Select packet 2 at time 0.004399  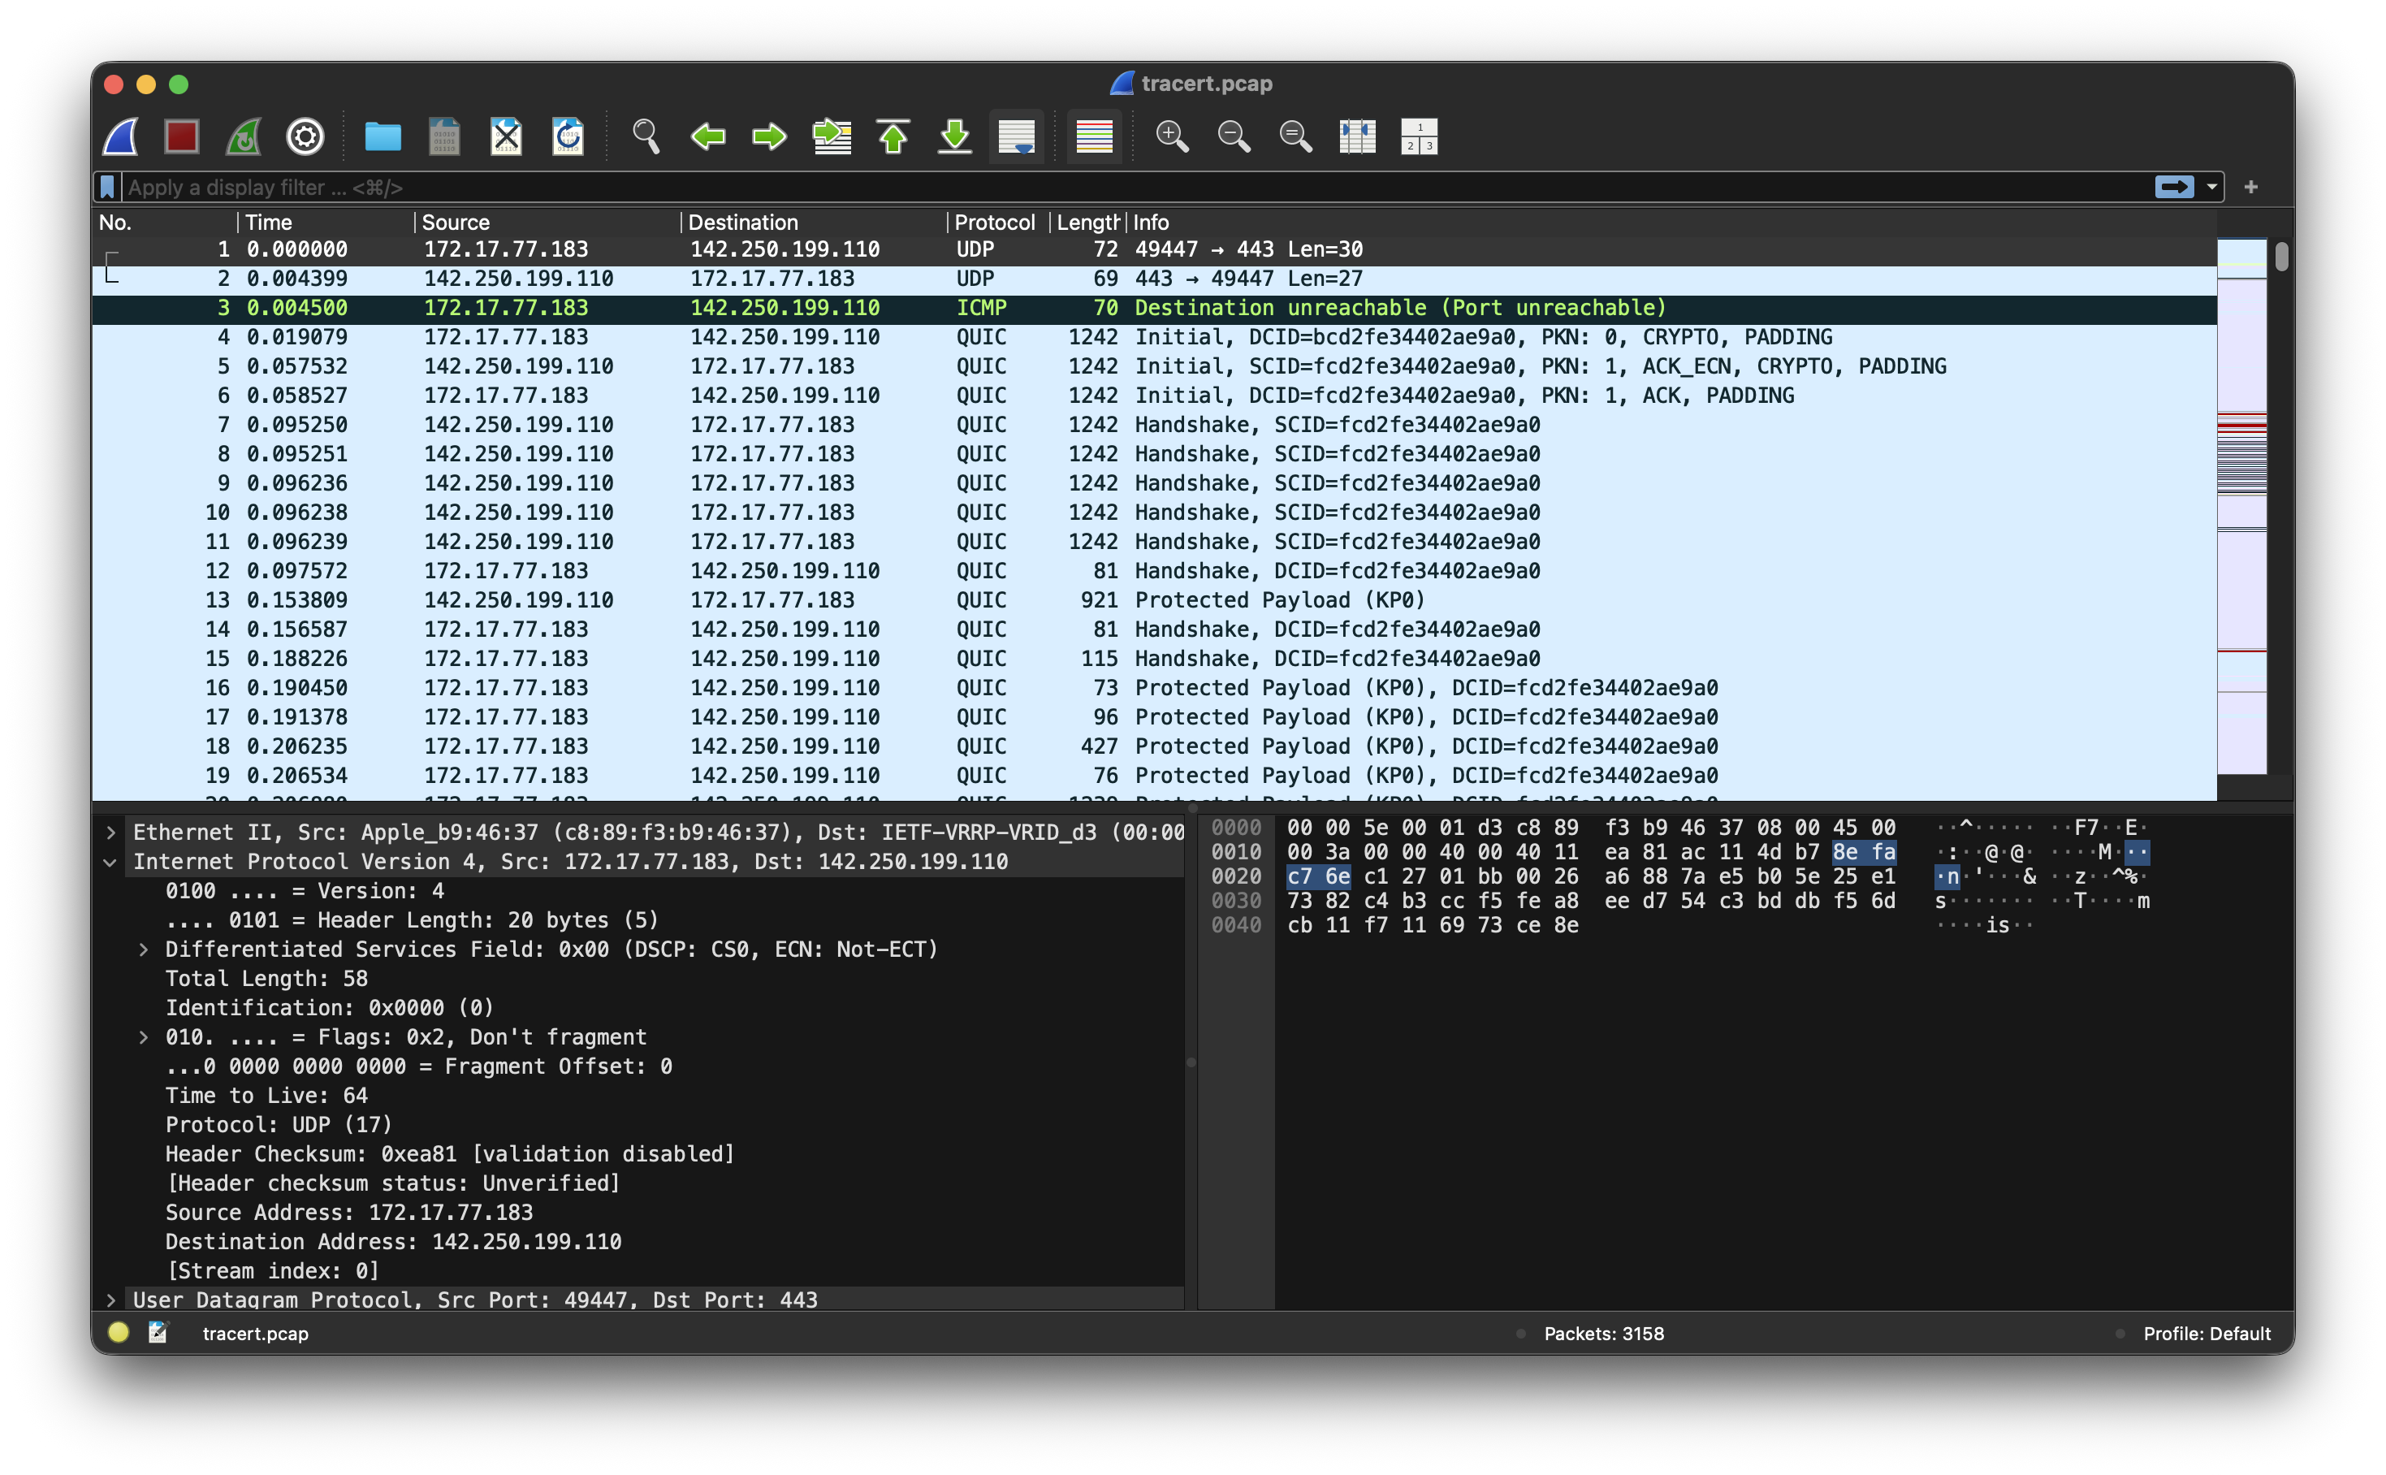click(x=1154, y=279)
